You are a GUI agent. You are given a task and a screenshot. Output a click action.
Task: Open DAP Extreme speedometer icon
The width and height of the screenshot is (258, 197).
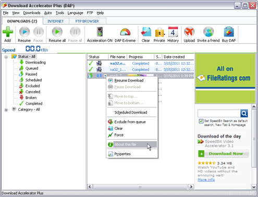tap(125, 32)
